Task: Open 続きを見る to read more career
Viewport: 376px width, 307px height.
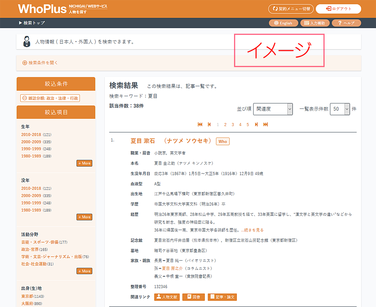Action: pos(252,230)
